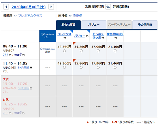The width and height of the screenshot is (158, 126).
Task: Open the フレックス fare details link
Action: tap(64, 34)
